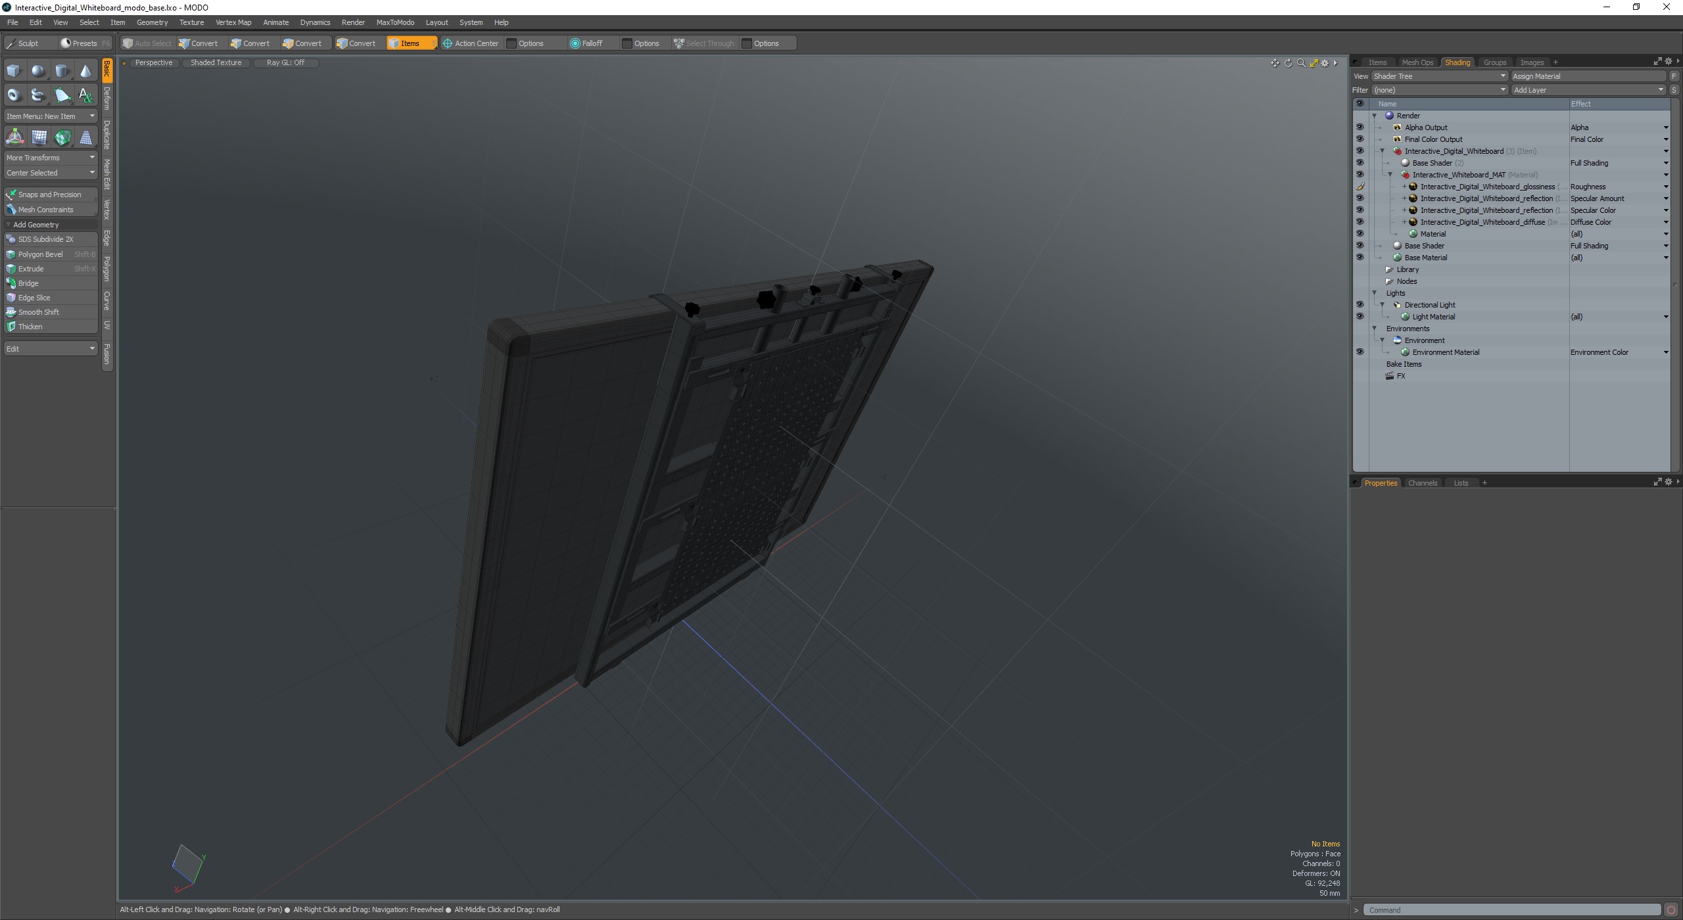Click the Falloff selector
Screen dimensions: 1683x920
[592, 43]
